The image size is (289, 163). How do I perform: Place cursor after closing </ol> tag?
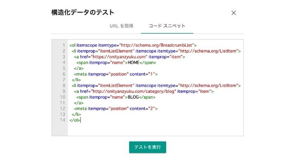coord(80,120)
